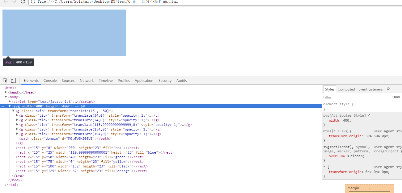This screenshot has height=193, width=402.
Task: Collapse the g class axis node
Action: coord(13,111)
